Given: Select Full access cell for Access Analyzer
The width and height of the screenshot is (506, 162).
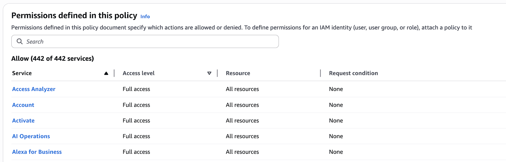Looking at the screenshot, I should (136, 89).
